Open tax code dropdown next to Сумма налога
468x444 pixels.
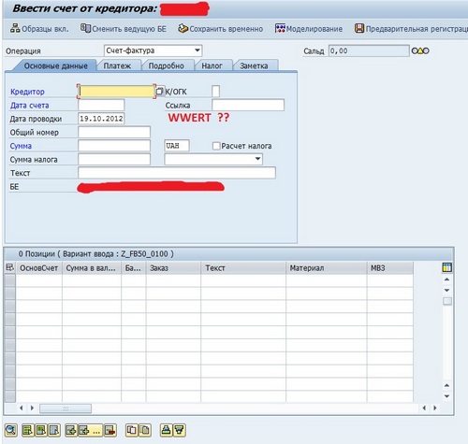click(257, 159)
